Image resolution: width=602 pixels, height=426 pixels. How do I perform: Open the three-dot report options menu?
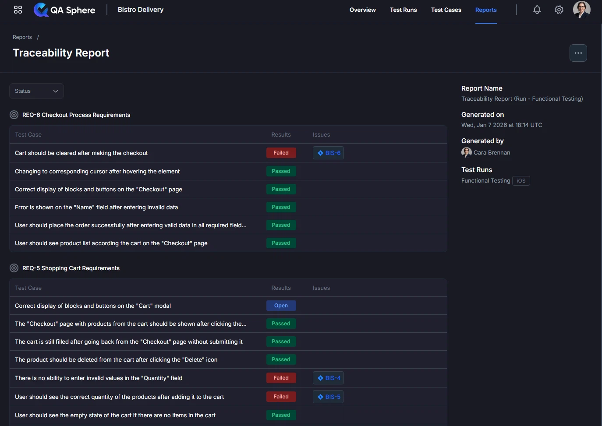click(578, 53)
